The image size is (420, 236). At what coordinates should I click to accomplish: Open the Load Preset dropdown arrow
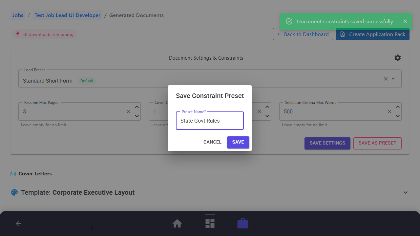tap(393, 79)
